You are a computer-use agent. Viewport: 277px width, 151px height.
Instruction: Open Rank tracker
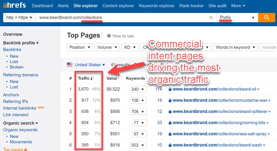click(x=191, y=6)
